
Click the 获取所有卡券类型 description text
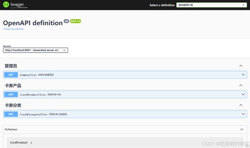(x=58, y=114)
